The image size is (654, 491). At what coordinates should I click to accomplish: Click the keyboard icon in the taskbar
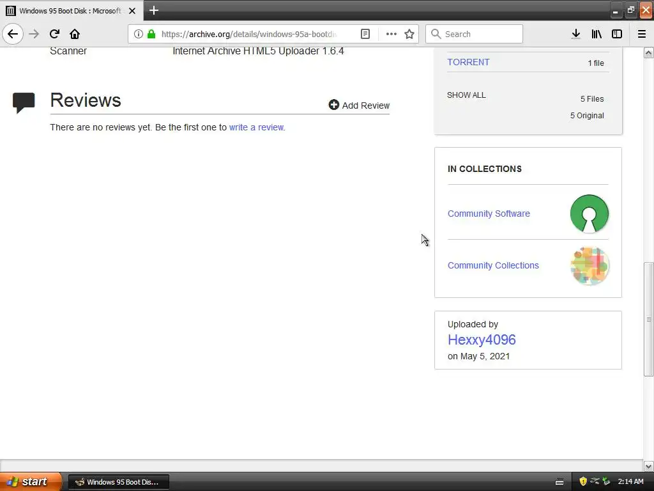tap(559, 482)
